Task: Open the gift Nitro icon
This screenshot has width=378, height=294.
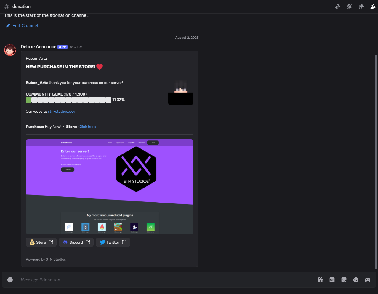Action: [320, 280]
